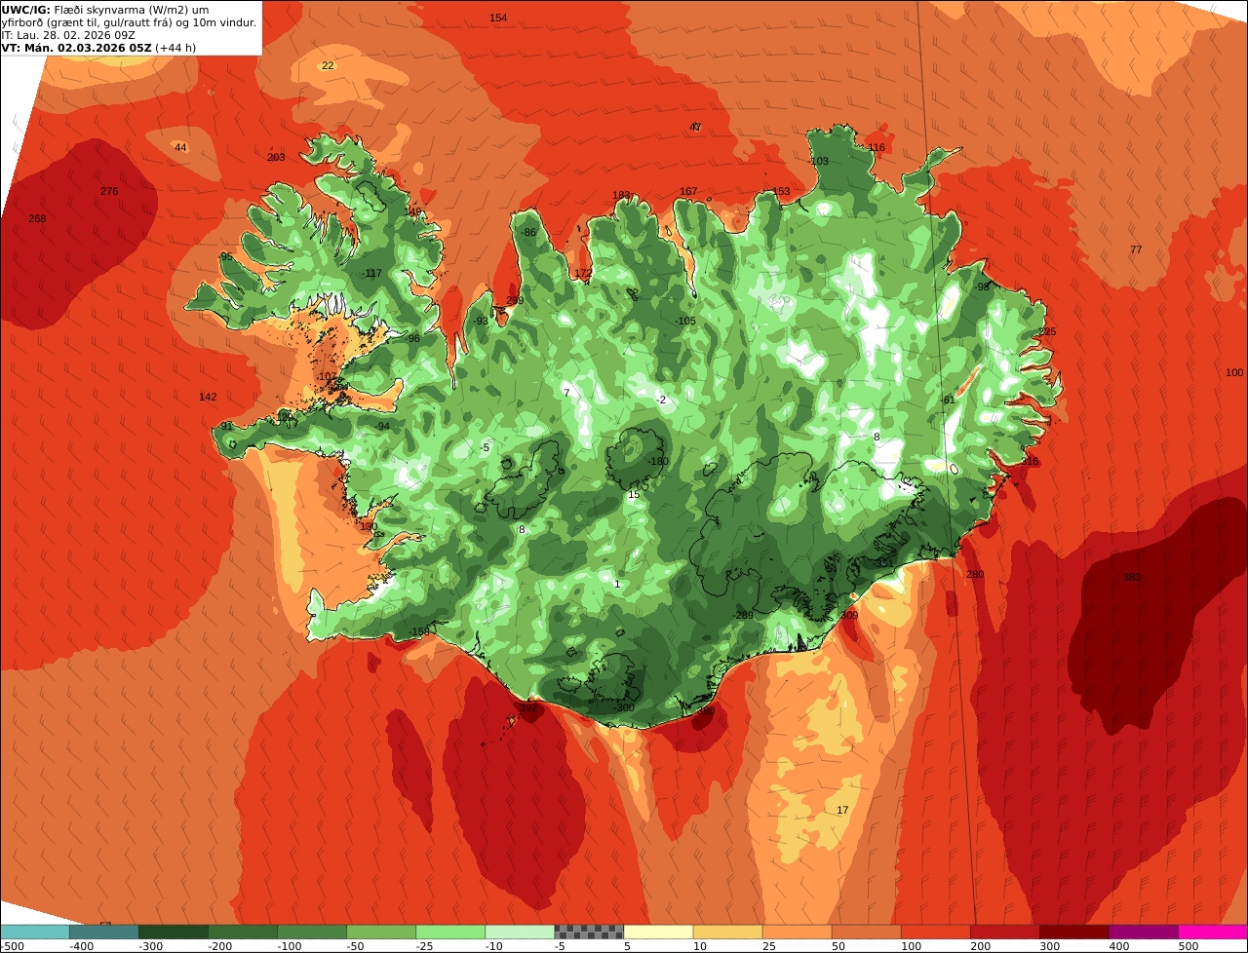
Task: Click the legend label '-500'
Action: (14, 946)
